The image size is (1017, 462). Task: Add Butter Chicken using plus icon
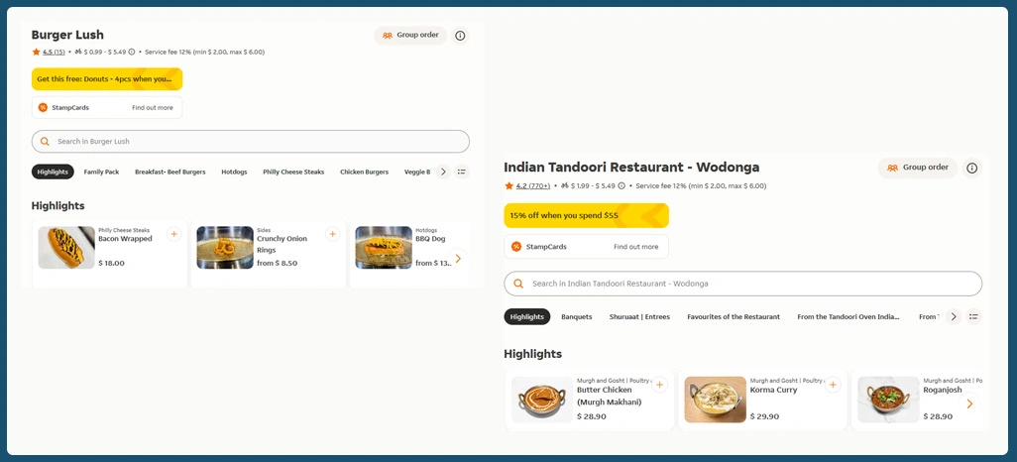pyautogui.click(x=659, y=385)
